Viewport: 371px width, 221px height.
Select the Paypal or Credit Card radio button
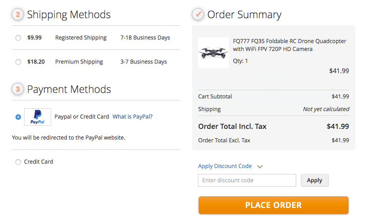point(18,117)
